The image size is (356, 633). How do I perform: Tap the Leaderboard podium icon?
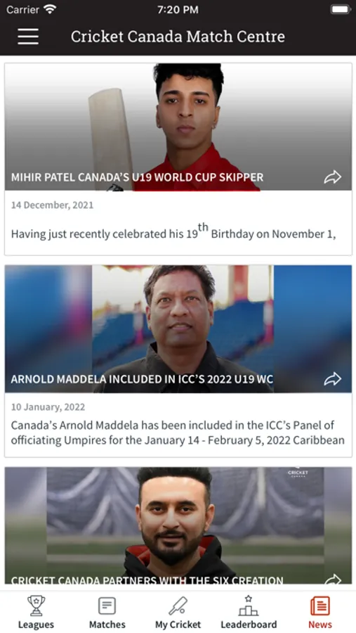[x=249, y=605]
